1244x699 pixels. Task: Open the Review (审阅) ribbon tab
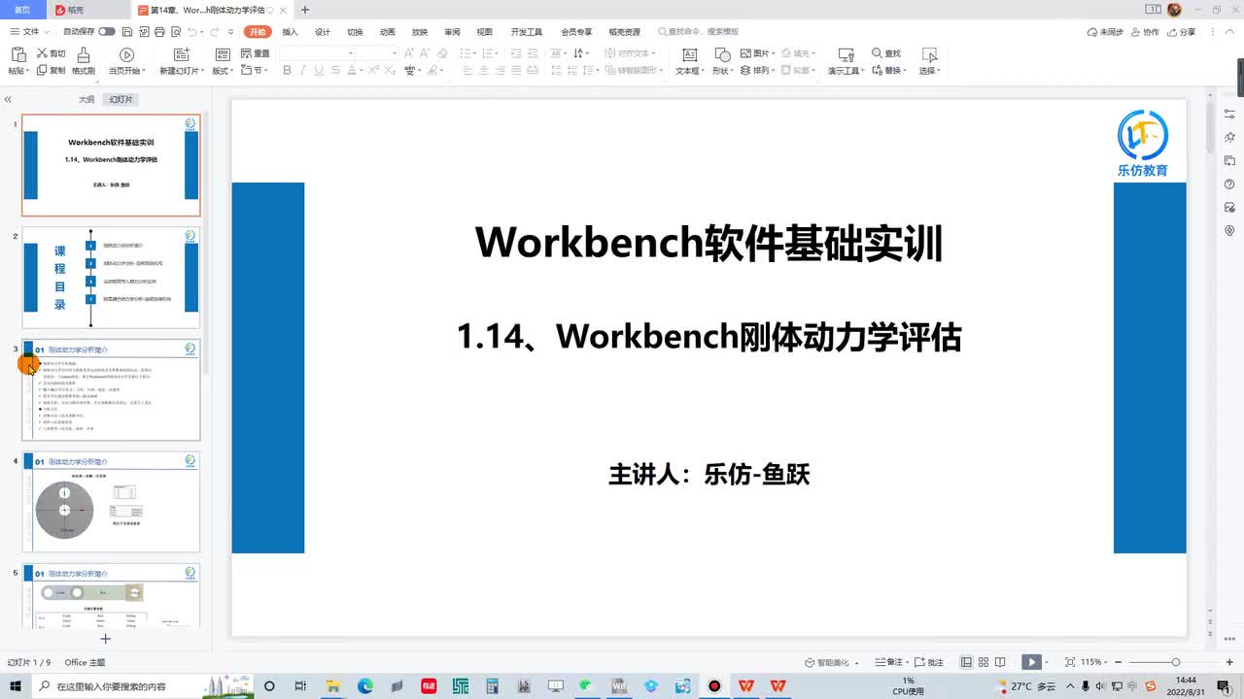452,32
